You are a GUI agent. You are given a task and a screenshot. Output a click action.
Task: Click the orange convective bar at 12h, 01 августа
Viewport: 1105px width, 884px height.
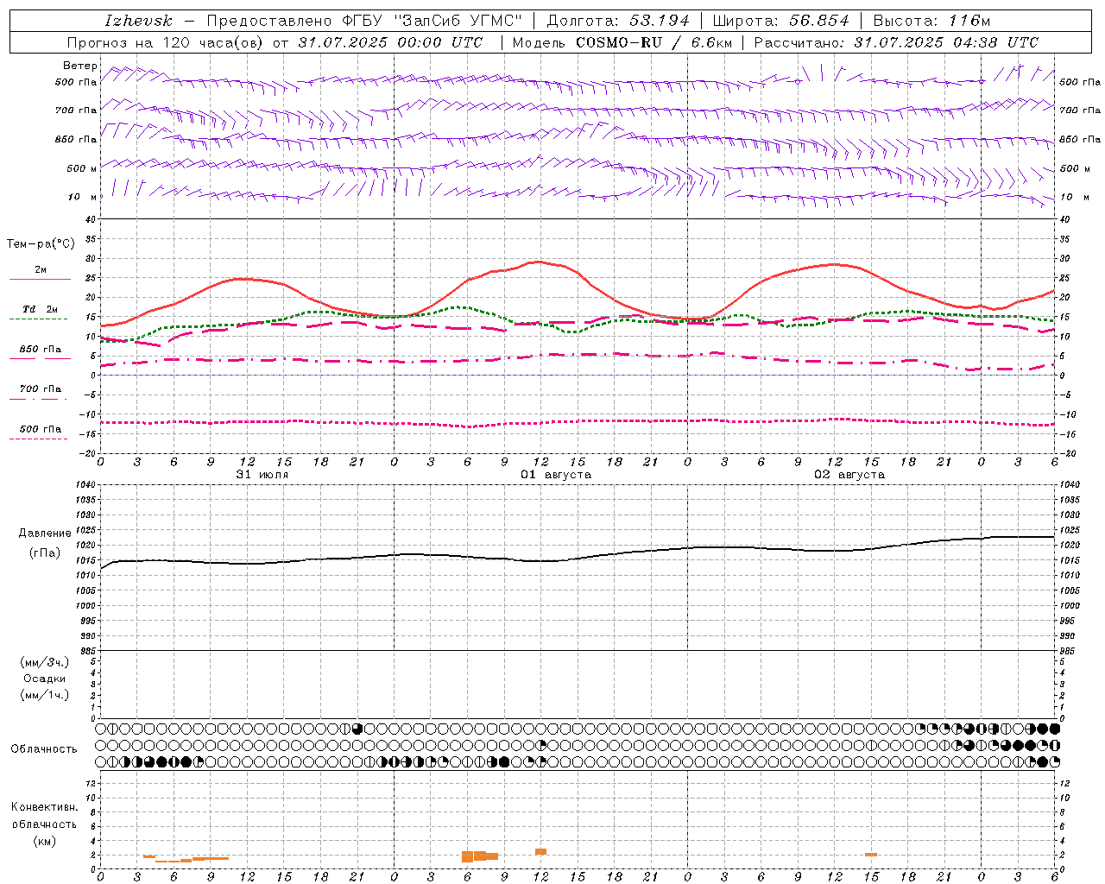540,851
